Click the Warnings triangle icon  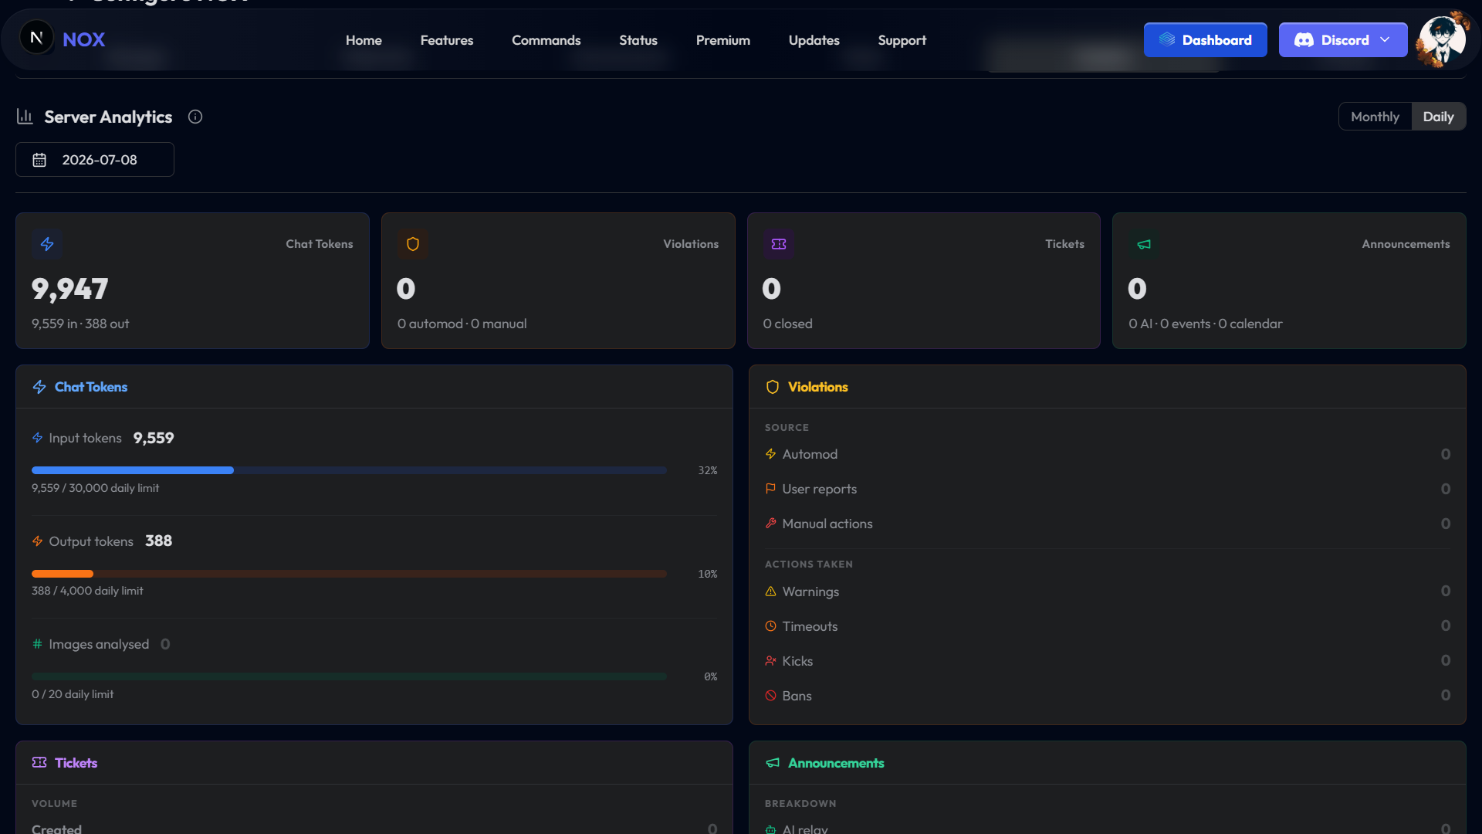click(x=770, y=592)
